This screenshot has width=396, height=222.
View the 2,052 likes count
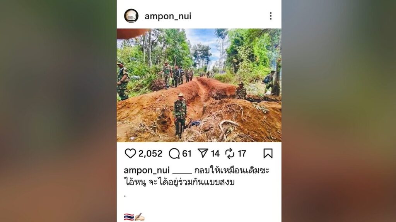point(150,153)
